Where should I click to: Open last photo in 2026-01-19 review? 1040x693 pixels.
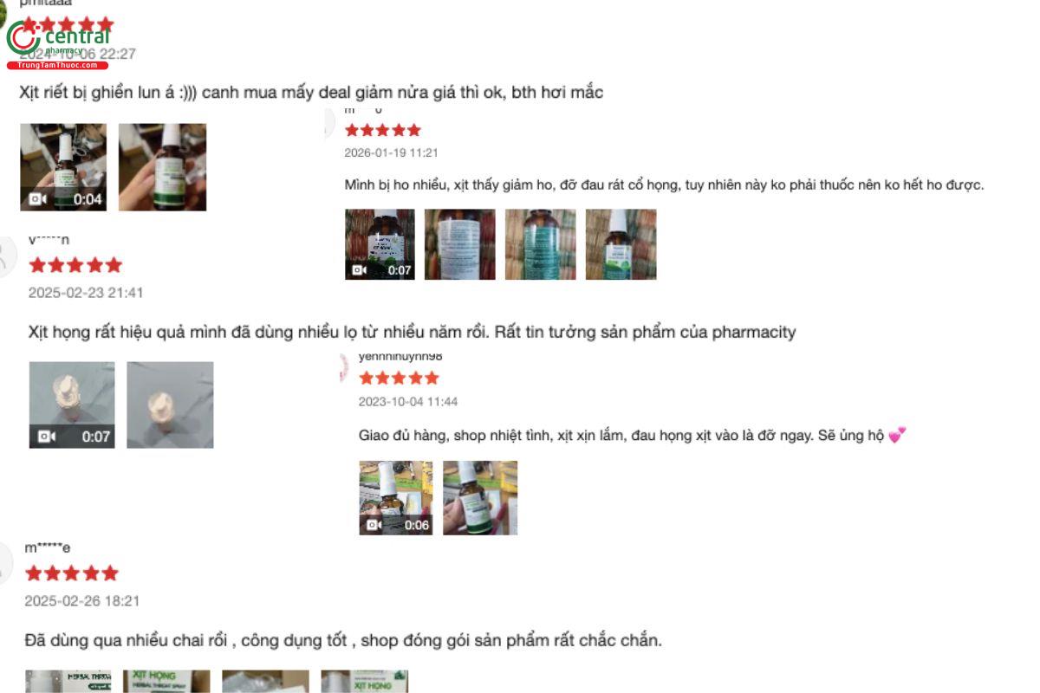(x=621, y=244)
